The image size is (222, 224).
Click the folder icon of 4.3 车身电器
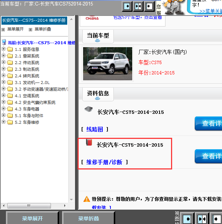click(10, 109)
